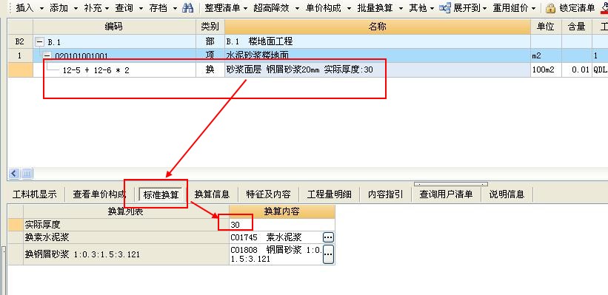Click the 查询 toolbar button

click(124, 7)
